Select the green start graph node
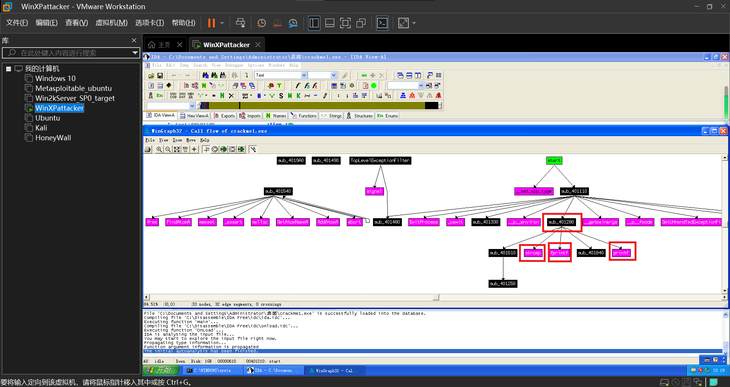 (x=554, y=160)
